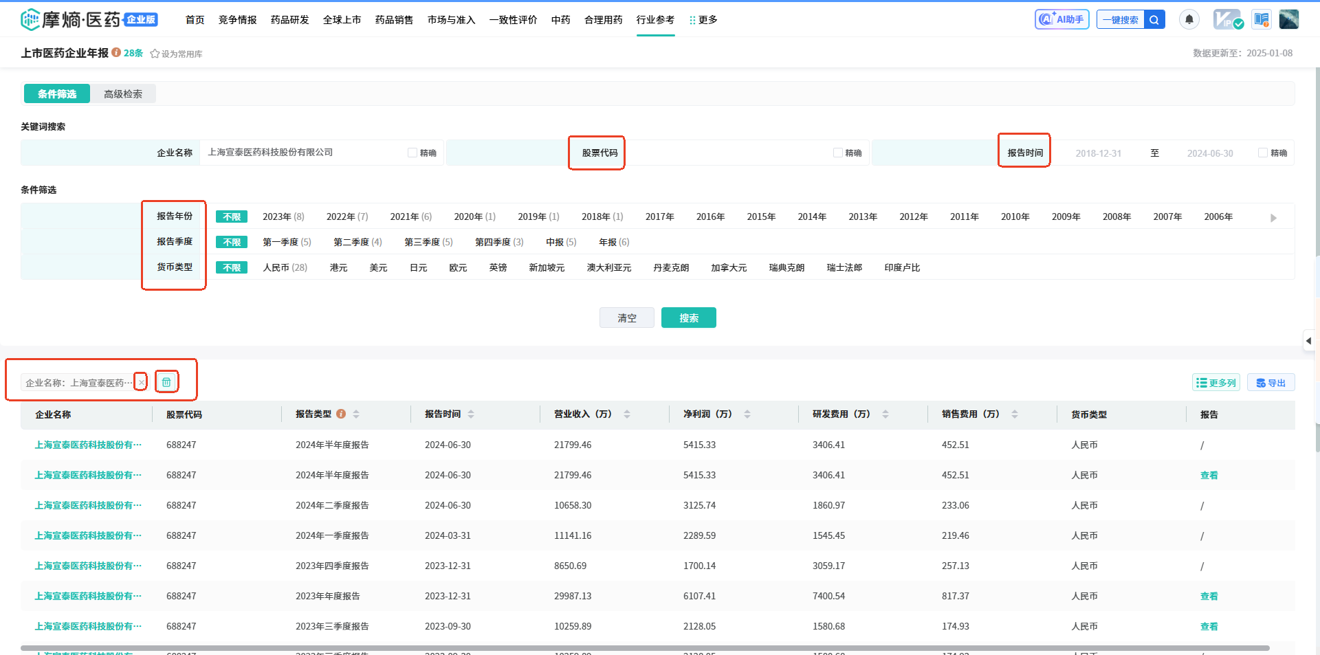Screen dimensions: 1320x655
Task: Collapse the side panel arrow
Action: [1309, 340]
